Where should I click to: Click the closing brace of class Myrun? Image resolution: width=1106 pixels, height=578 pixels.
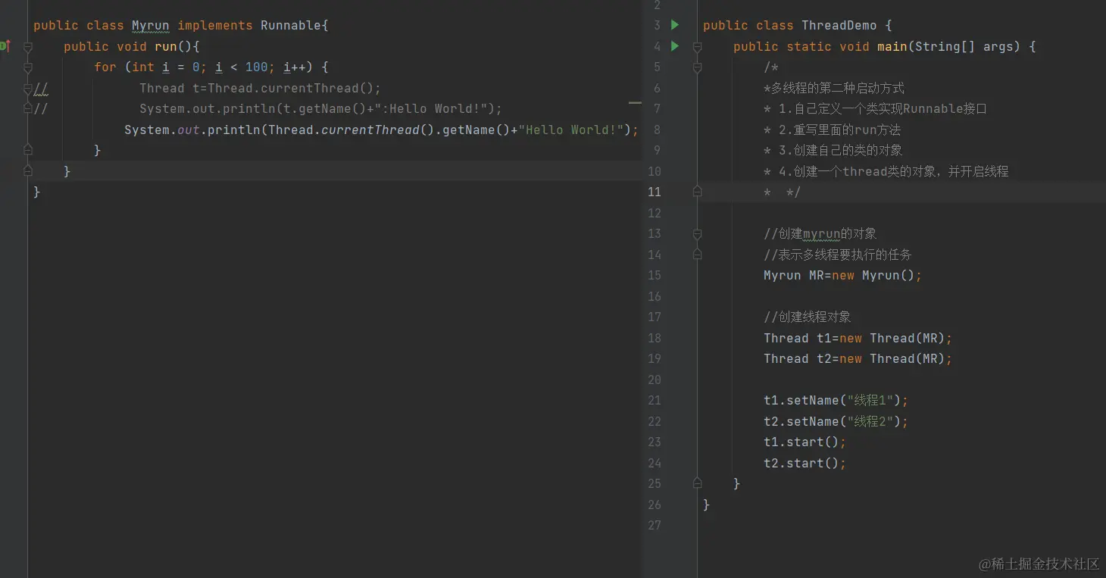37,192
